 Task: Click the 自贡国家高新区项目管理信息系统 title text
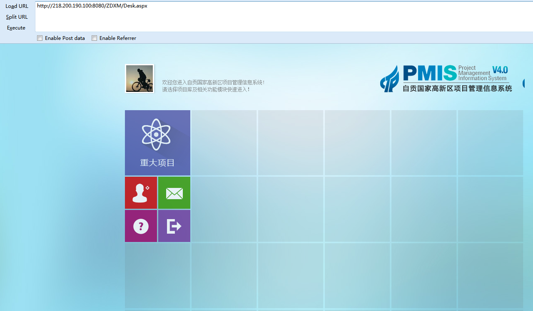pos(457,88)
